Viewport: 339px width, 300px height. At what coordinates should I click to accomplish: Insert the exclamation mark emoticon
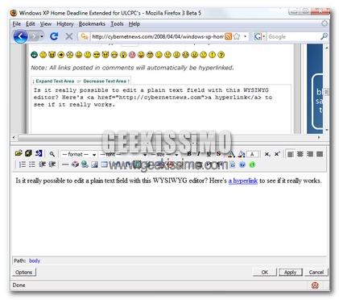tap(212, 55)
